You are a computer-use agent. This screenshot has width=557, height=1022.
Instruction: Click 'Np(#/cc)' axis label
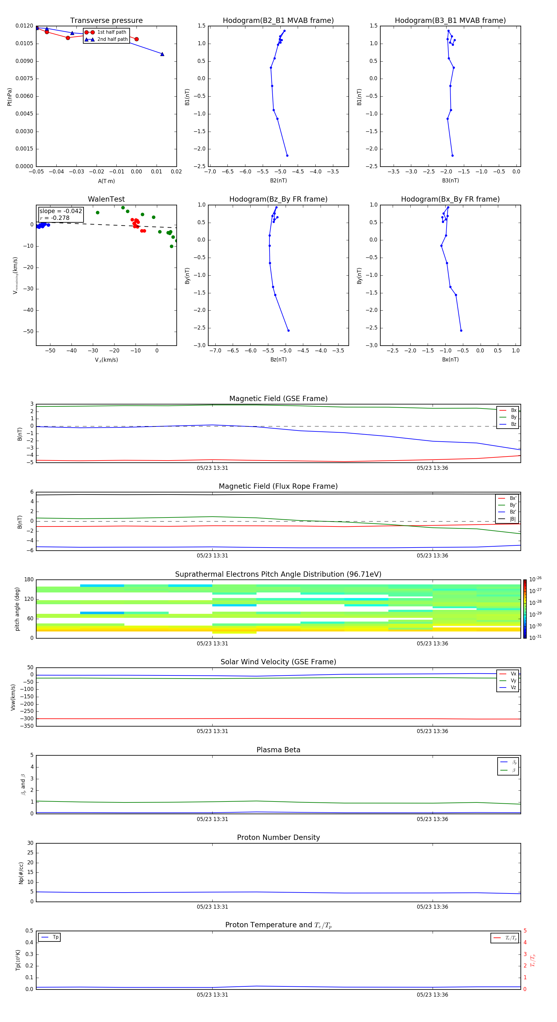click(21, 873)
